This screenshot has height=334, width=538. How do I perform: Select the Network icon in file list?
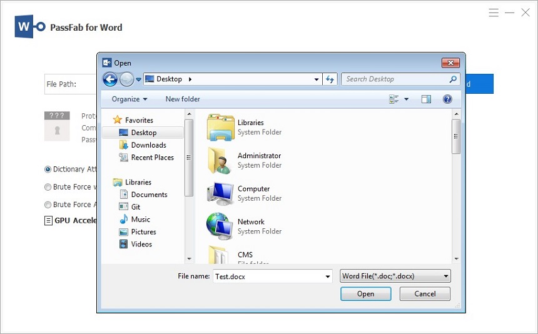pyautogui.click(x=220, y=226)
